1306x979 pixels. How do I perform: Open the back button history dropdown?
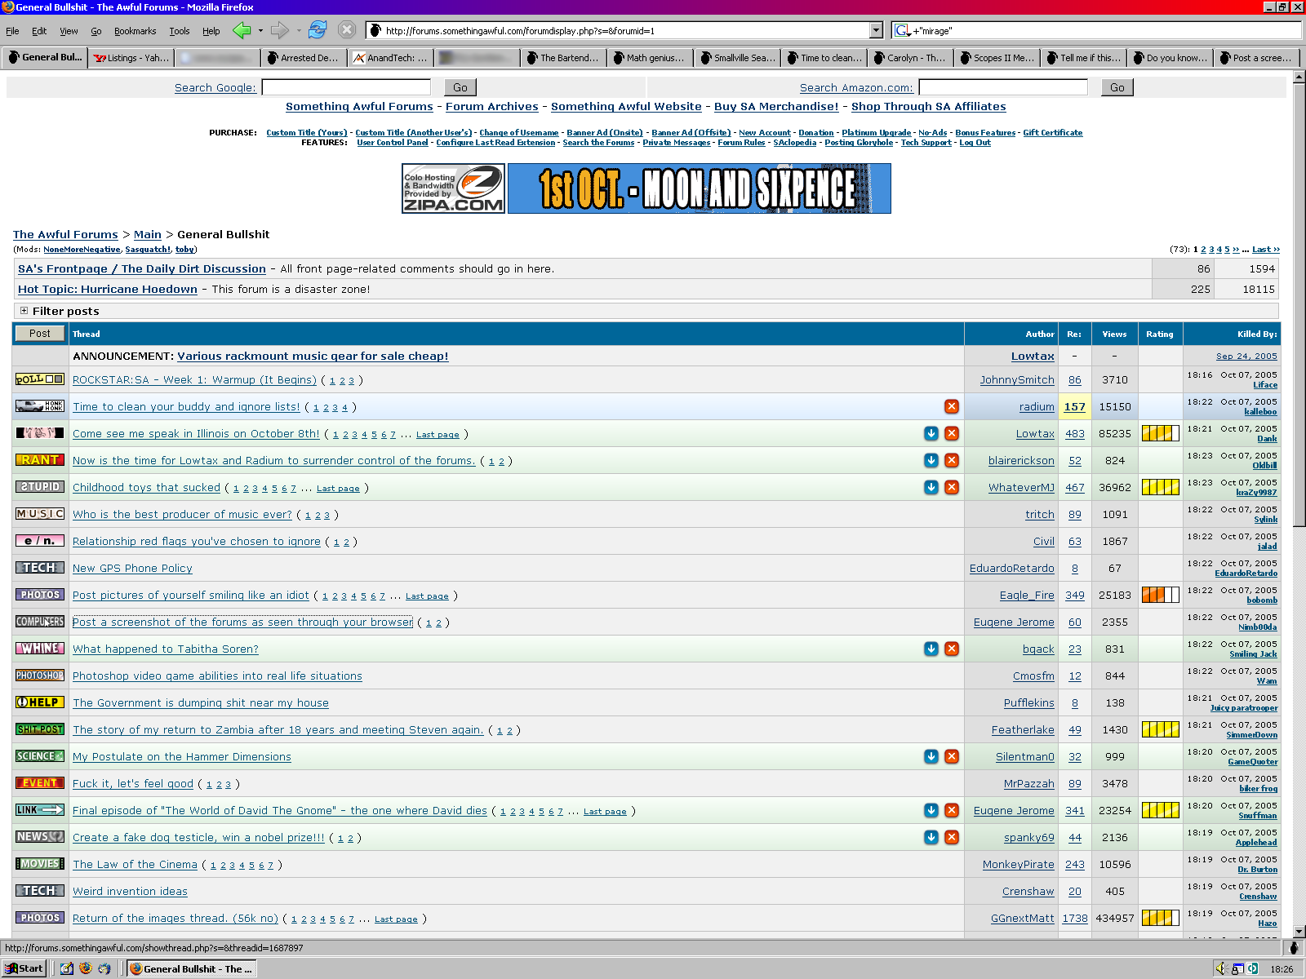[x=260, y=31]
